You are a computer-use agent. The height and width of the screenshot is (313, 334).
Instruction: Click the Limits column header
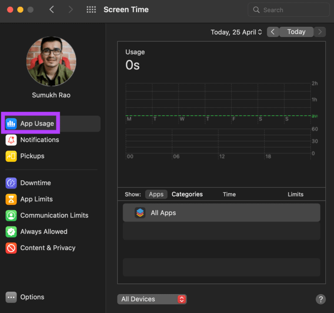point(295,194)
